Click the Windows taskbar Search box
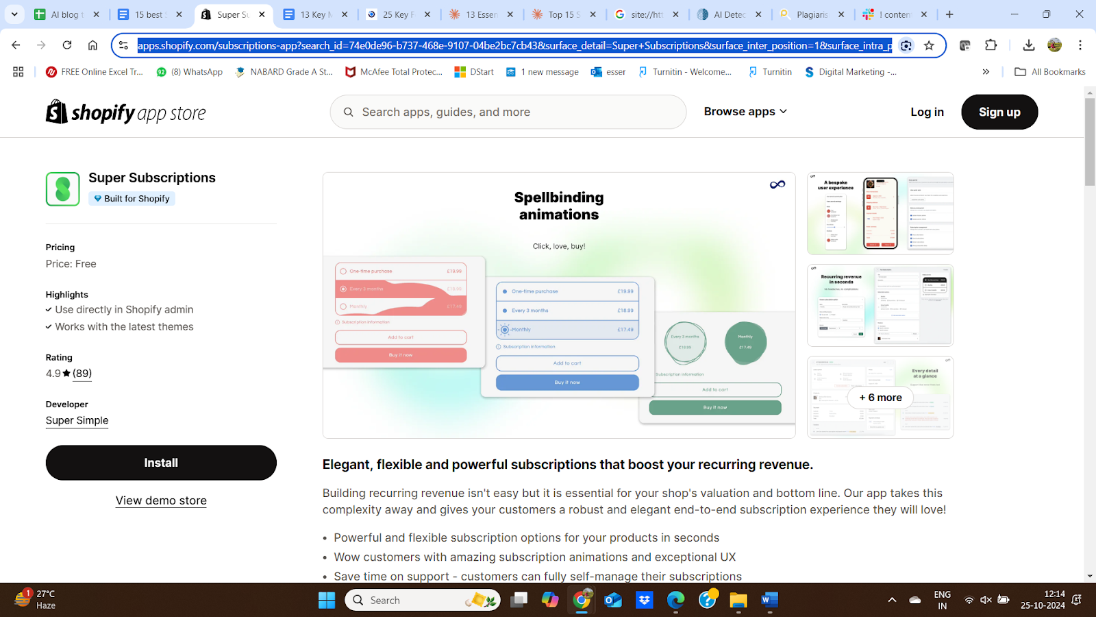 coord(423,600)
